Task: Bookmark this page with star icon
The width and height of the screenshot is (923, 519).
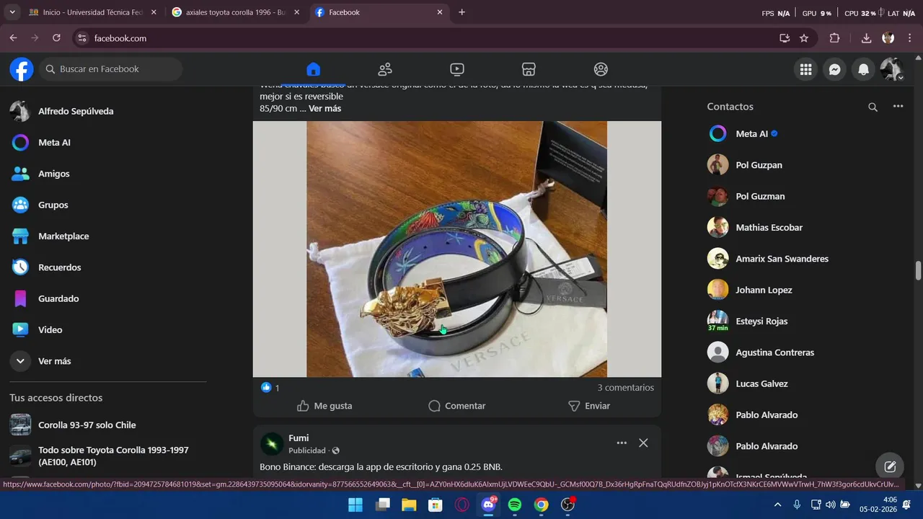Action: click(804, 38)
